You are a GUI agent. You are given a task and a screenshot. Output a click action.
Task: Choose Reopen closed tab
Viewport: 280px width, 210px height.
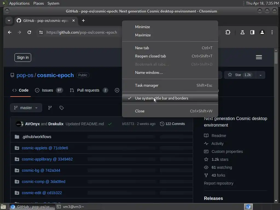coord(170,56)
